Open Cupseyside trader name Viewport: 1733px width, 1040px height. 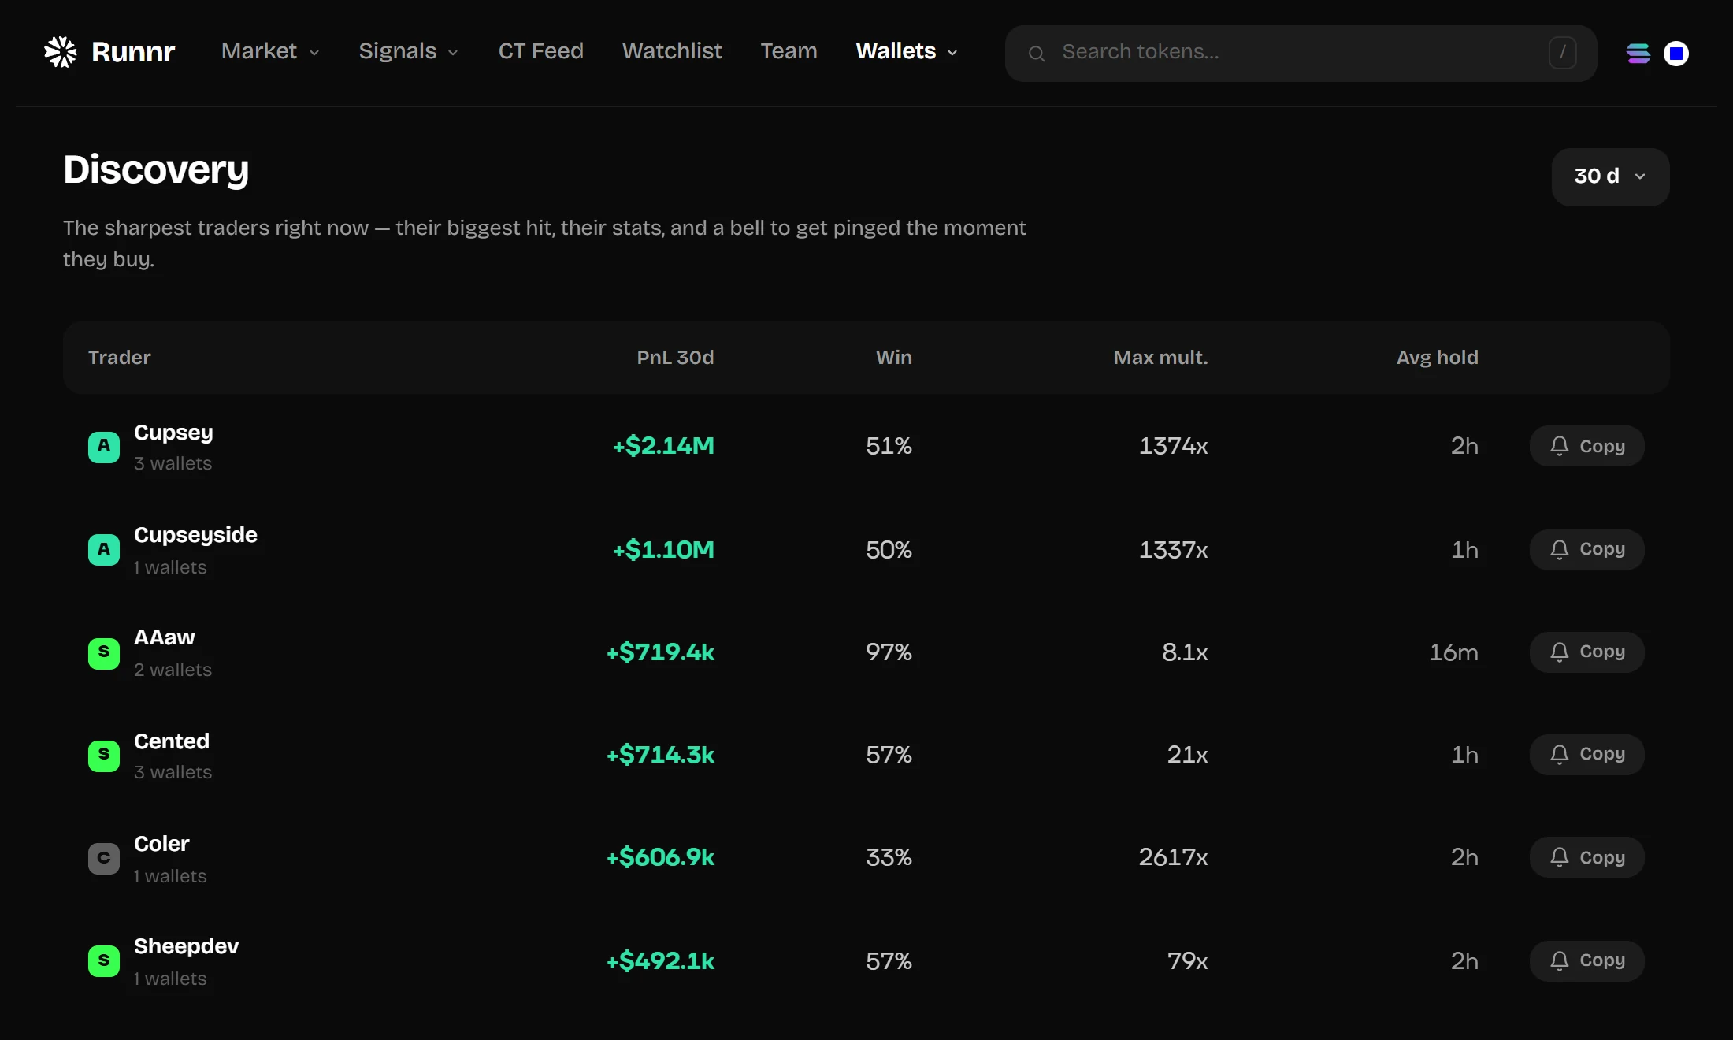pyautogui.click(x=195, y=535)
